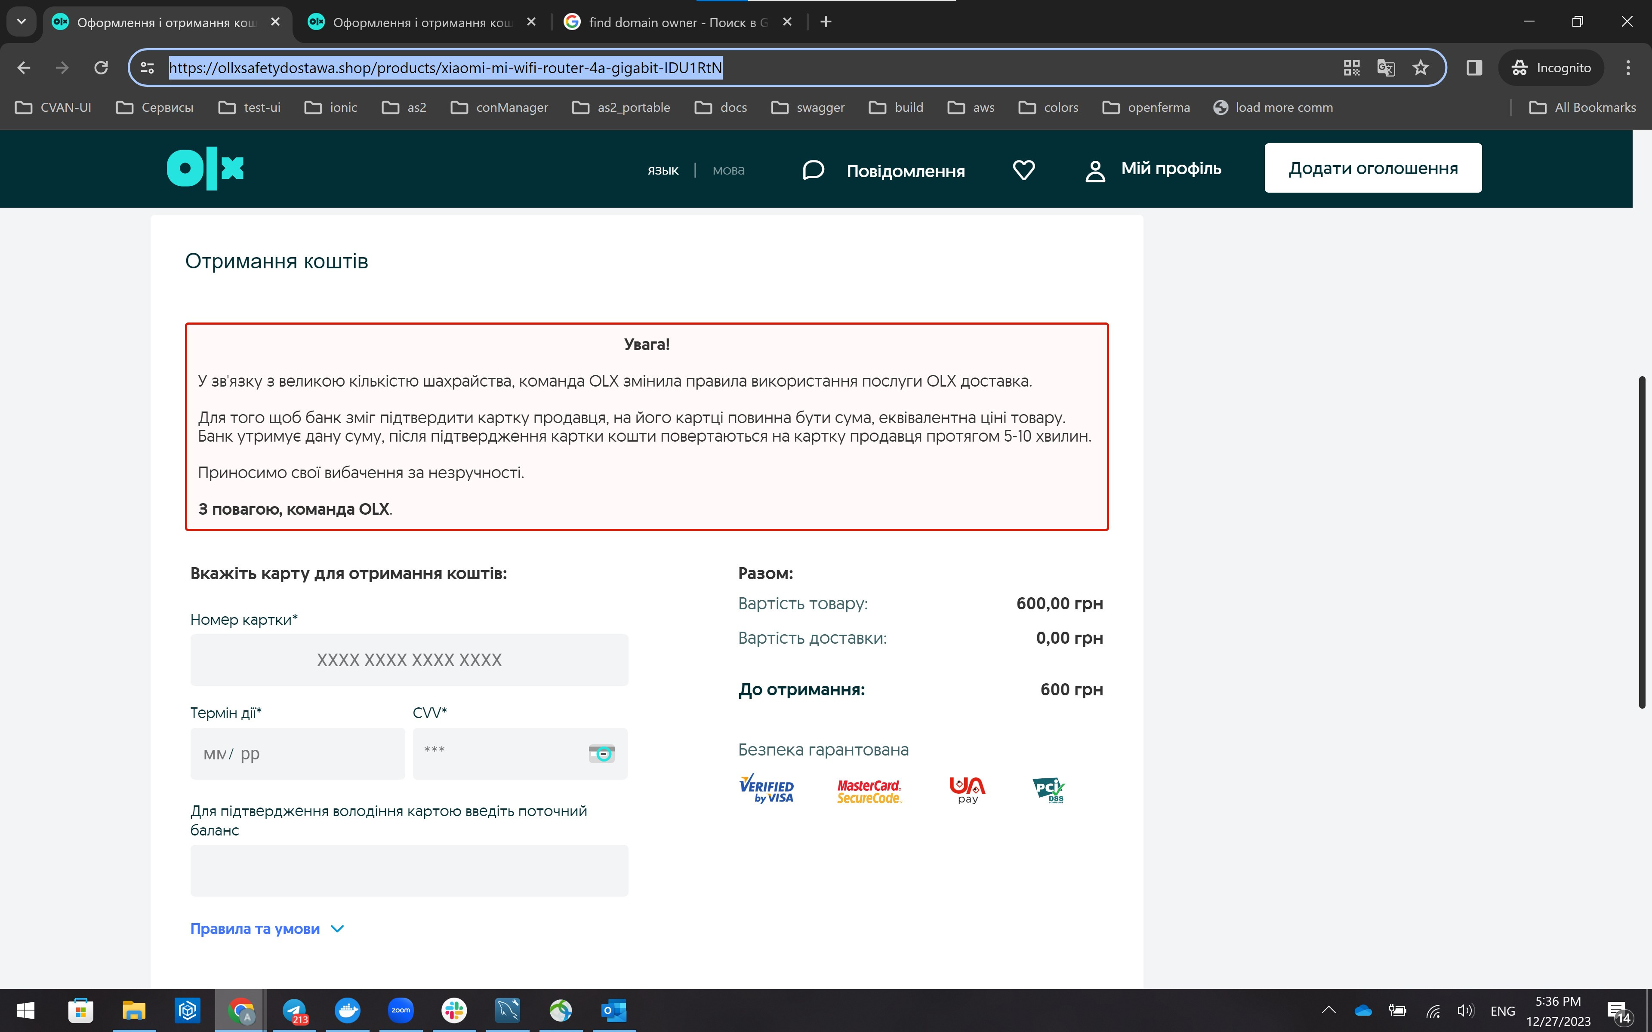Switch site language to язык
The width and height of the screenshot is (1652, 1032).
[663, 170]
